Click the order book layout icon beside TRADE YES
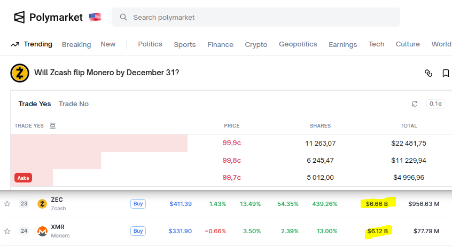 tap(52, 125)
